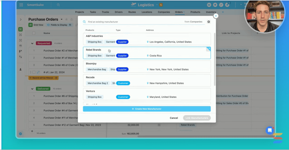Screen dimensions: 289x150
Task: Add a column with plus after Link to Projects
Action: point(257,33)
